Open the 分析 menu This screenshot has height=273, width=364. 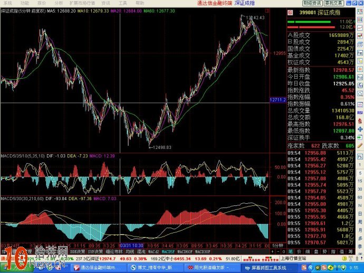click(x=59, y=3)
